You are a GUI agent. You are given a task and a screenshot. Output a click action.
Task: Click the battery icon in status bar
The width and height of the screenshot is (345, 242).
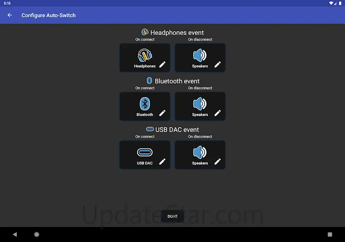click(340, 3)
